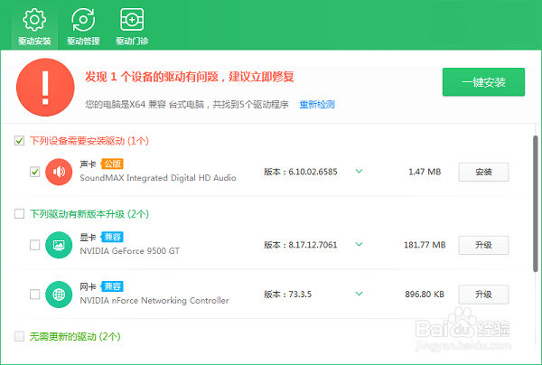The height and width of the screenshot is (365, 542).
Task: Click the vertical scrollbar thumb
Action: coord(535,204)
